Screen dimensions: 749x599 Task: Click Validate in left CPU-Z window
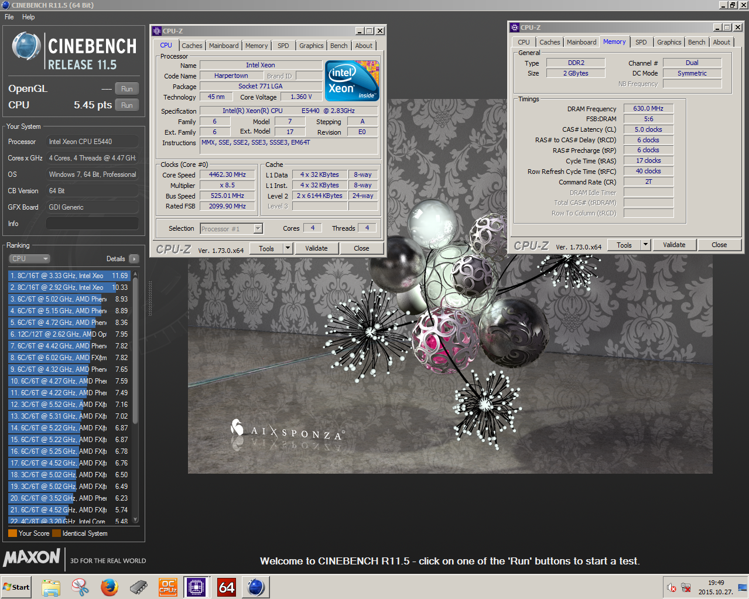click(x=316, y=248)
